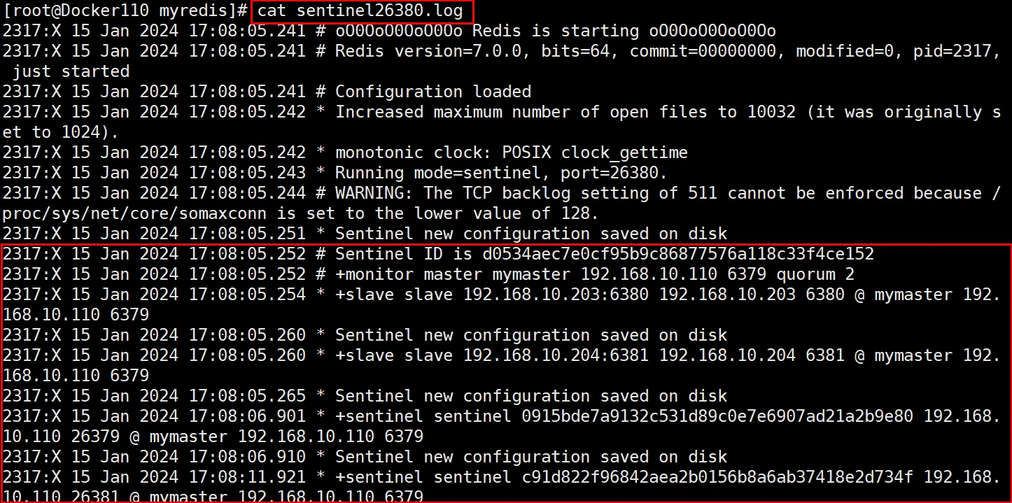Viewport: 1012px width, 503px height.
Task: Click the Increased maximum number of open files line
Action: coord(501,112)
